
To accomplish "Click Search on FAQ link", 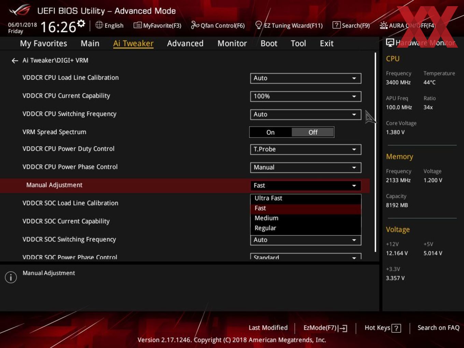I will 438,328.
